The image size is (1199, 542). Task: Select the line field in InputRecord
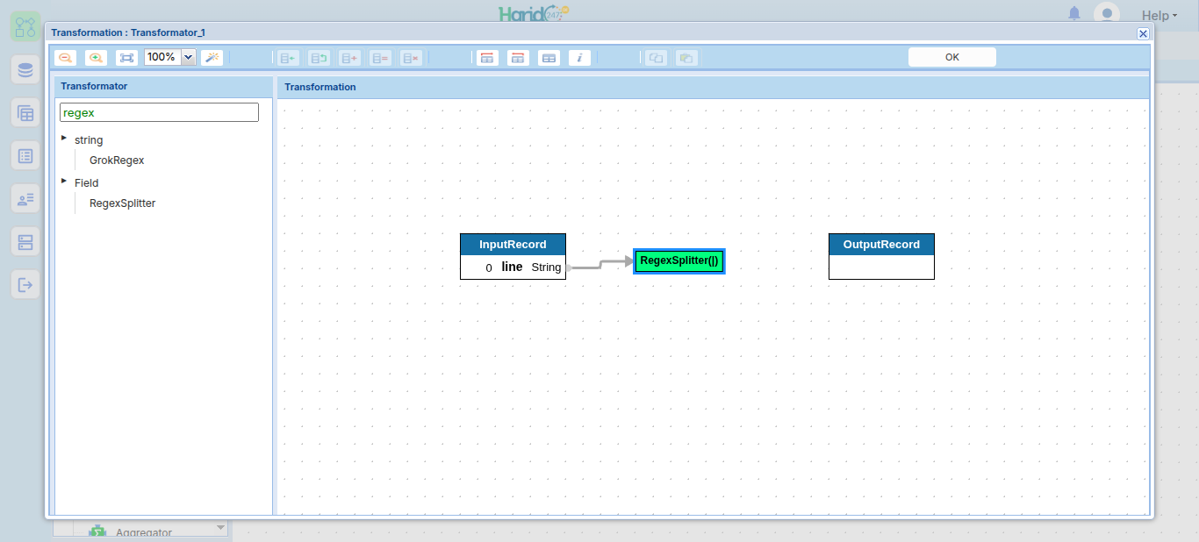click(x=512, y=267)
